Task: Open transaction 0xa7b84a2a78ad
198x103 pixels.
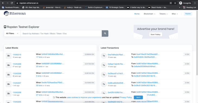Action: pyautogui.click(x=116, y=54)
